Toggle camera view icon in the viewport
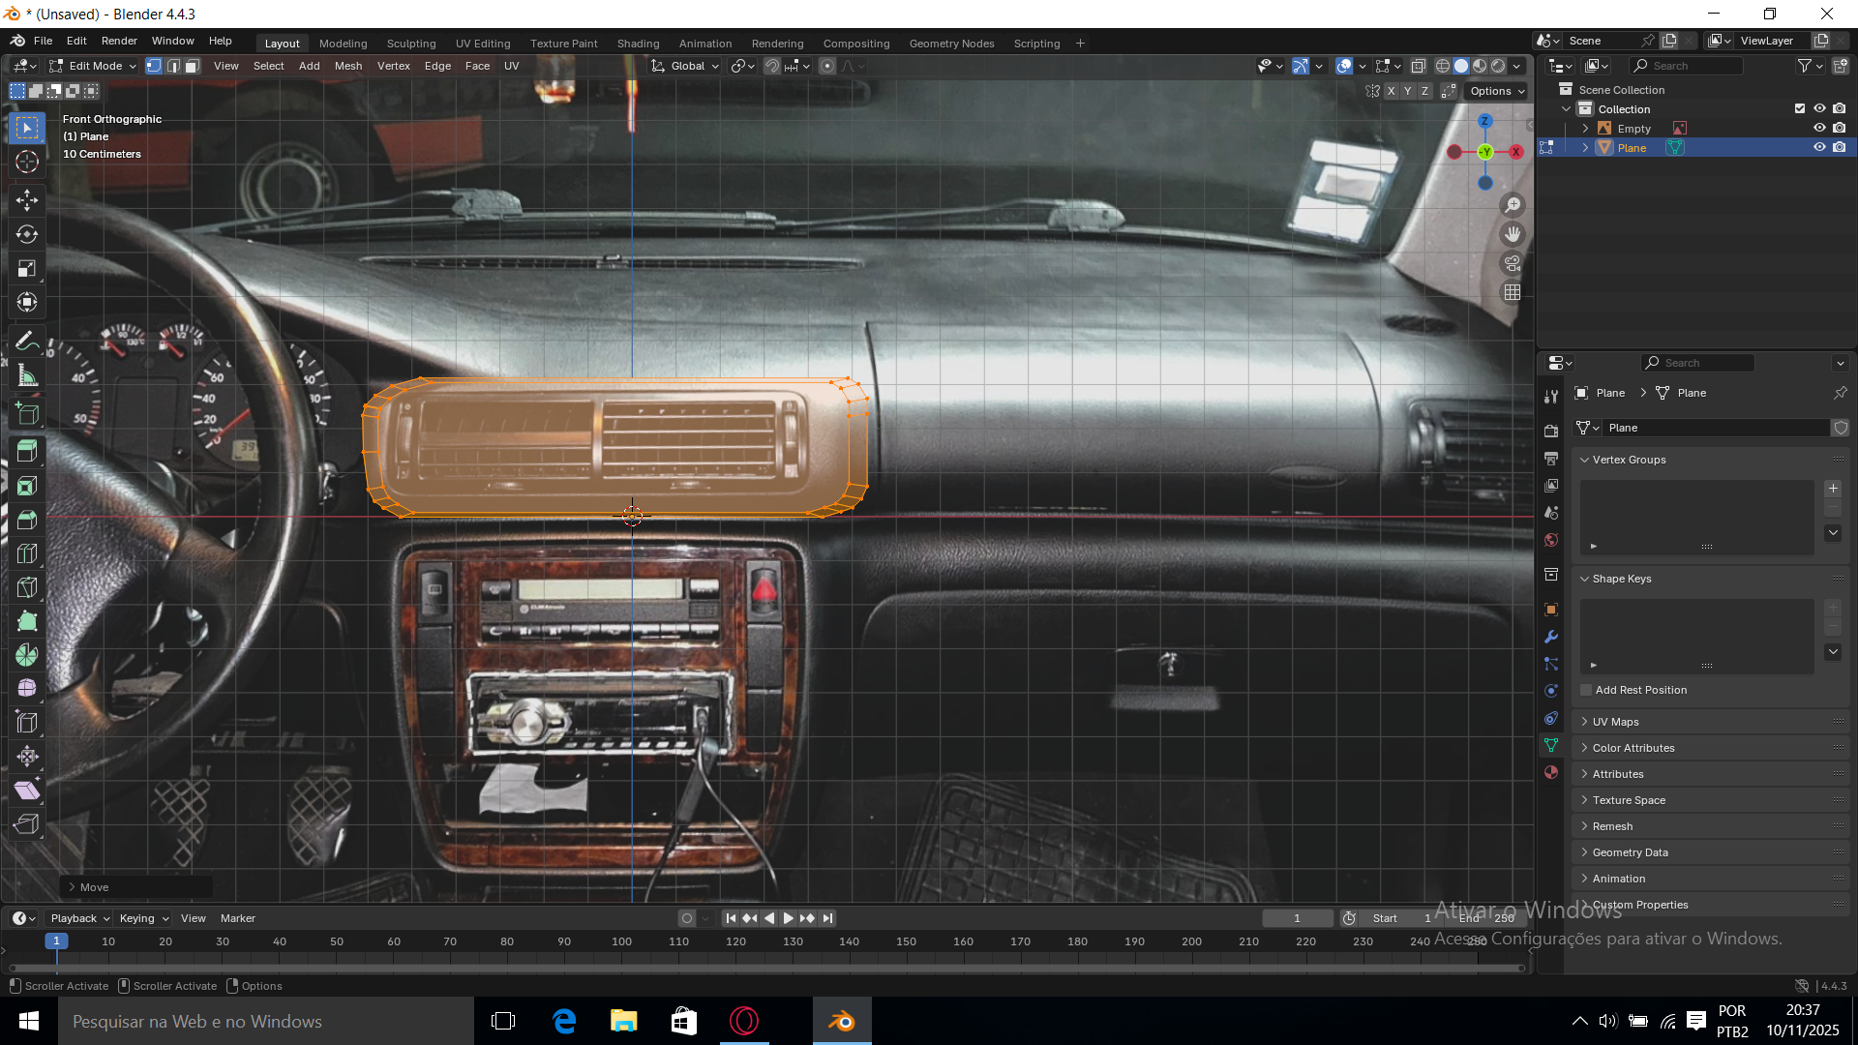This screenshot has height=1045, width=1858. pyautogui.click(x=1513, y=263)
